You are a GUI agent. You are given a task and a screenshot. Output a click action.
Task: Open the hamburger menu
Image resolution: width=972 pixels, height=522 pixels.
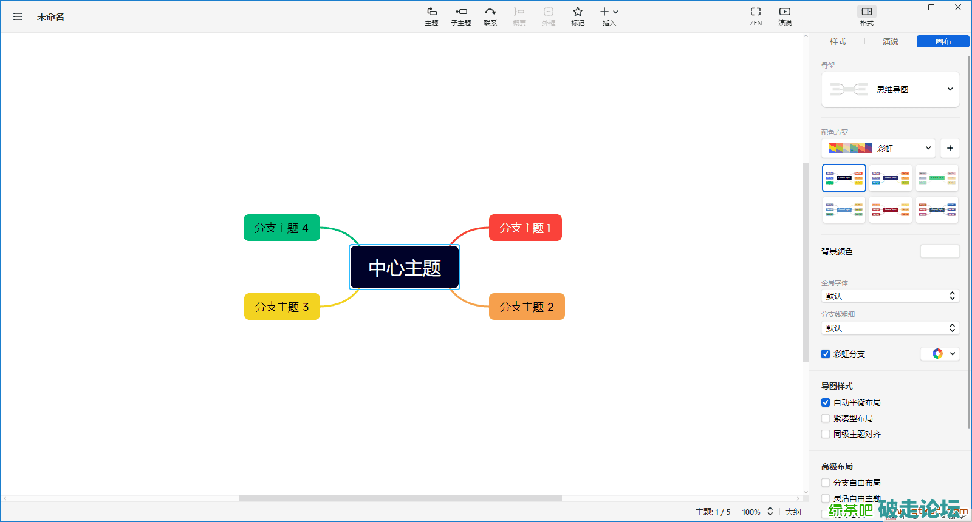point(18,16)
